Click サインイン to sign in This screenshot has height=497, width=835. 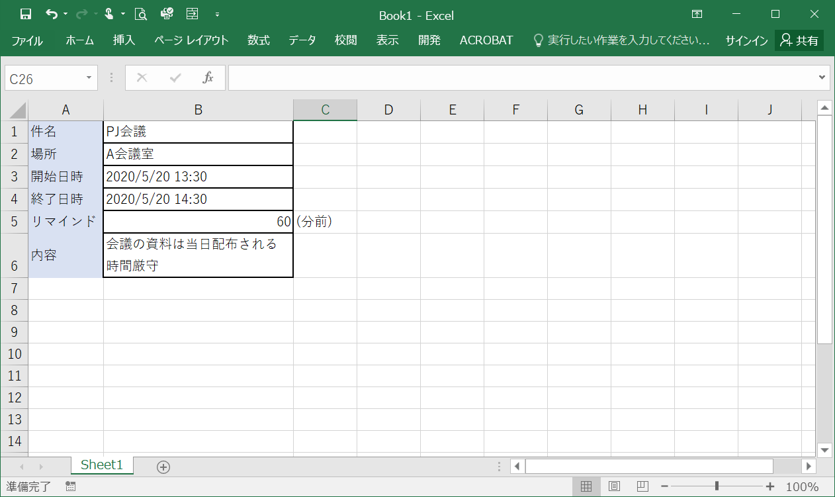tap(746, 40)
